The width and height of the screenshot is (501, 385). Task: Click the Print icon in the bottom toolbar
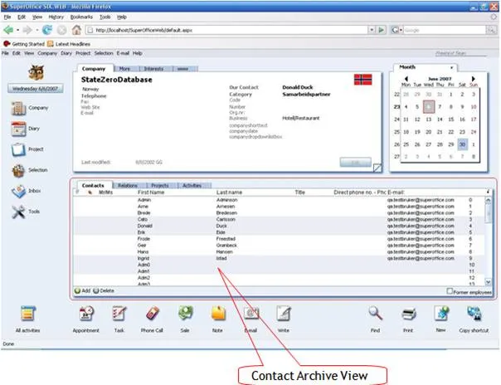[408, 314]
